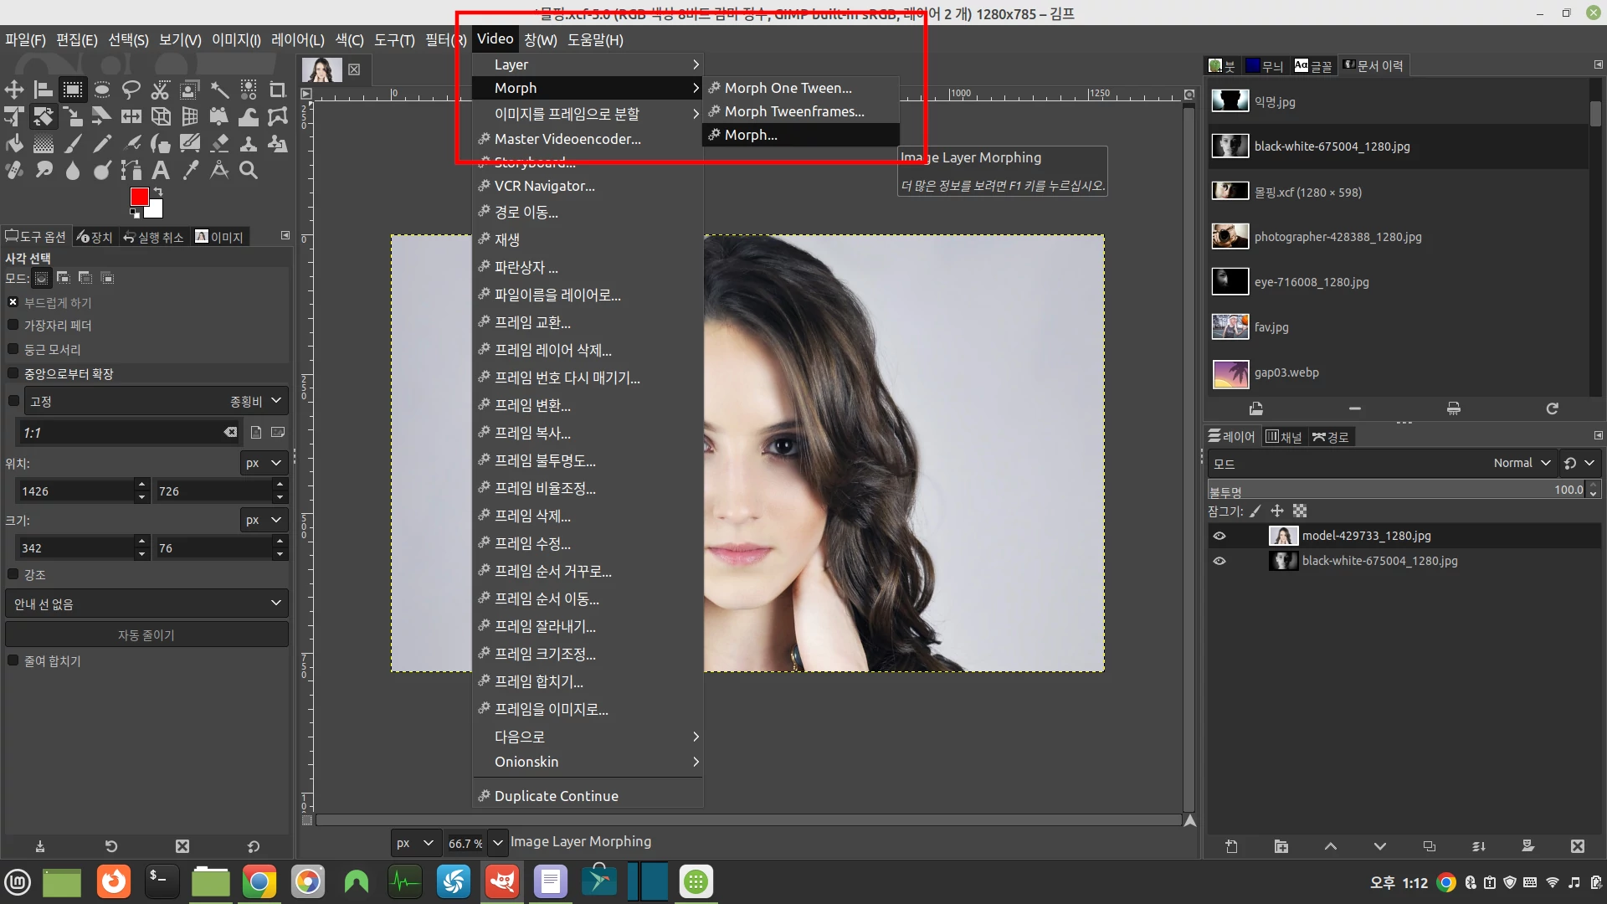The height and width of the screenshot is (904, 1607).
Task: Click the new layer icon in Layers panel
Action: coord(1231,846)
